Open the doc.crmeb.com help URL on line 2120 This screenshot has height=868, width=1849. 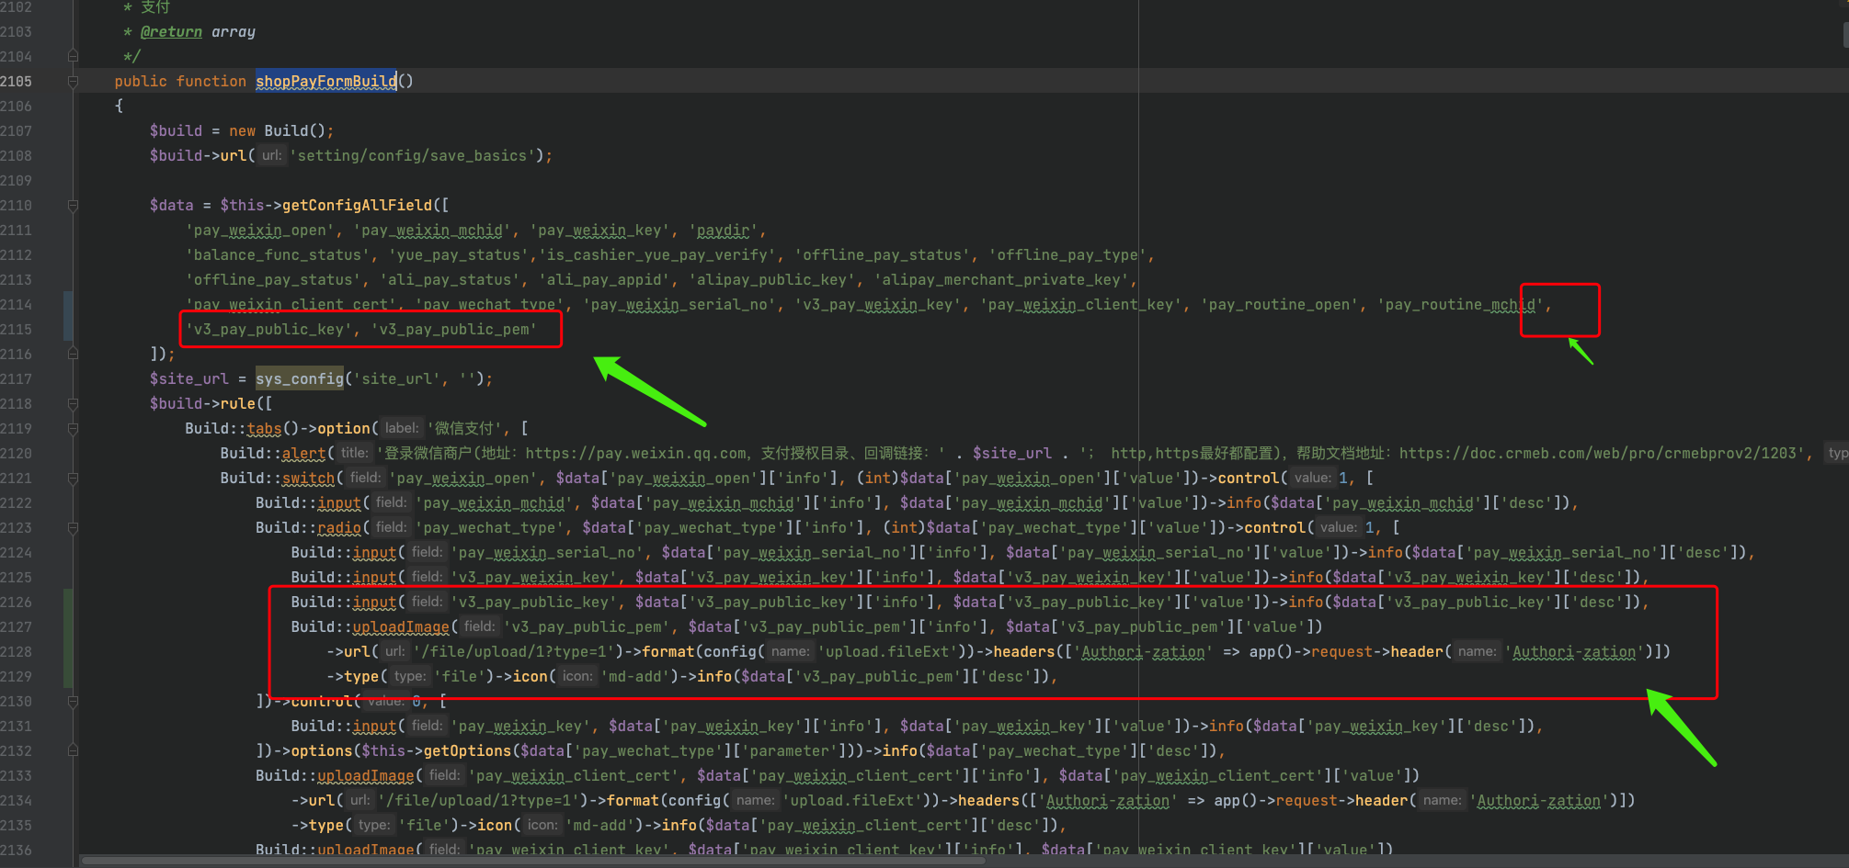(1599, 454)
